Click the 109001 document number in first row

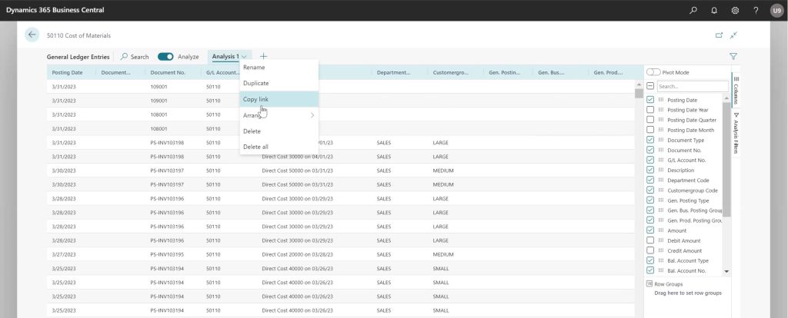tap(159, 87)
